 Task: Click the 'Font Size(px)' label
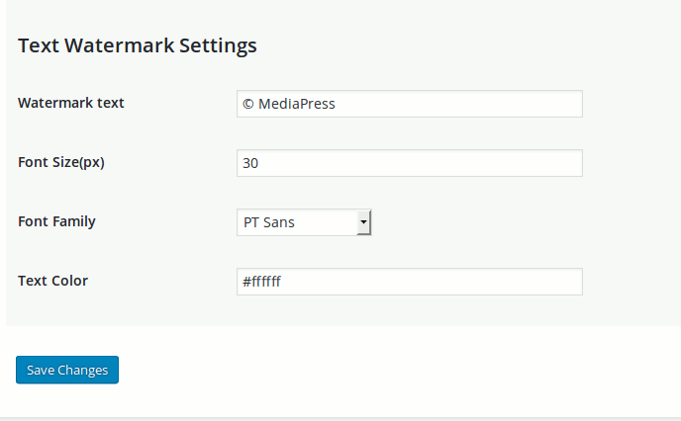tap(61, 162)
